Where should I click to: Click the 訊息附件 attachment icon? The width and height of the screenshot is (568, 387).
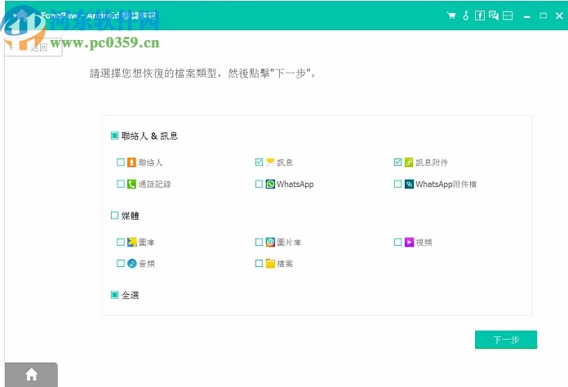pyautogui.click(x=409, y=162)
